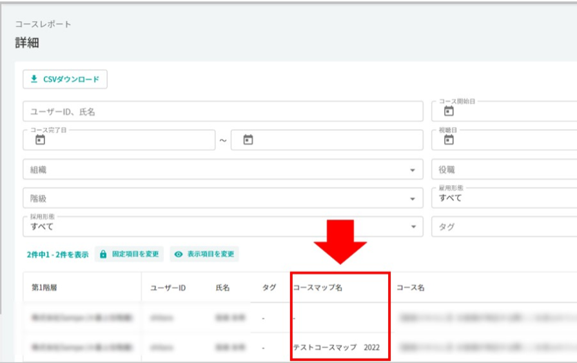The image size is (577, 363).
Task: Click 表示項目を変更 button
Action: [204, 254]
